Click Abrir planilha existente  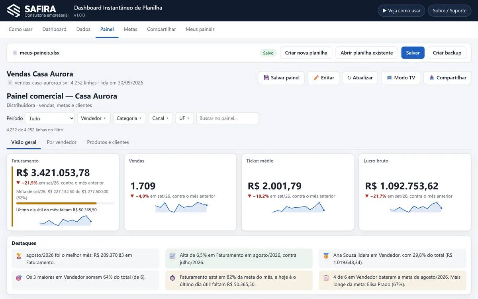tap(366, 53)
